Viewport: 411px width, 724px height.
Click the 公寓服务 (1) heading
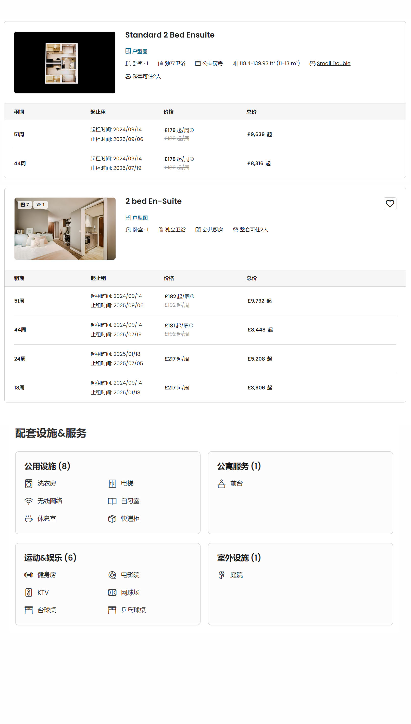point(239,466)
